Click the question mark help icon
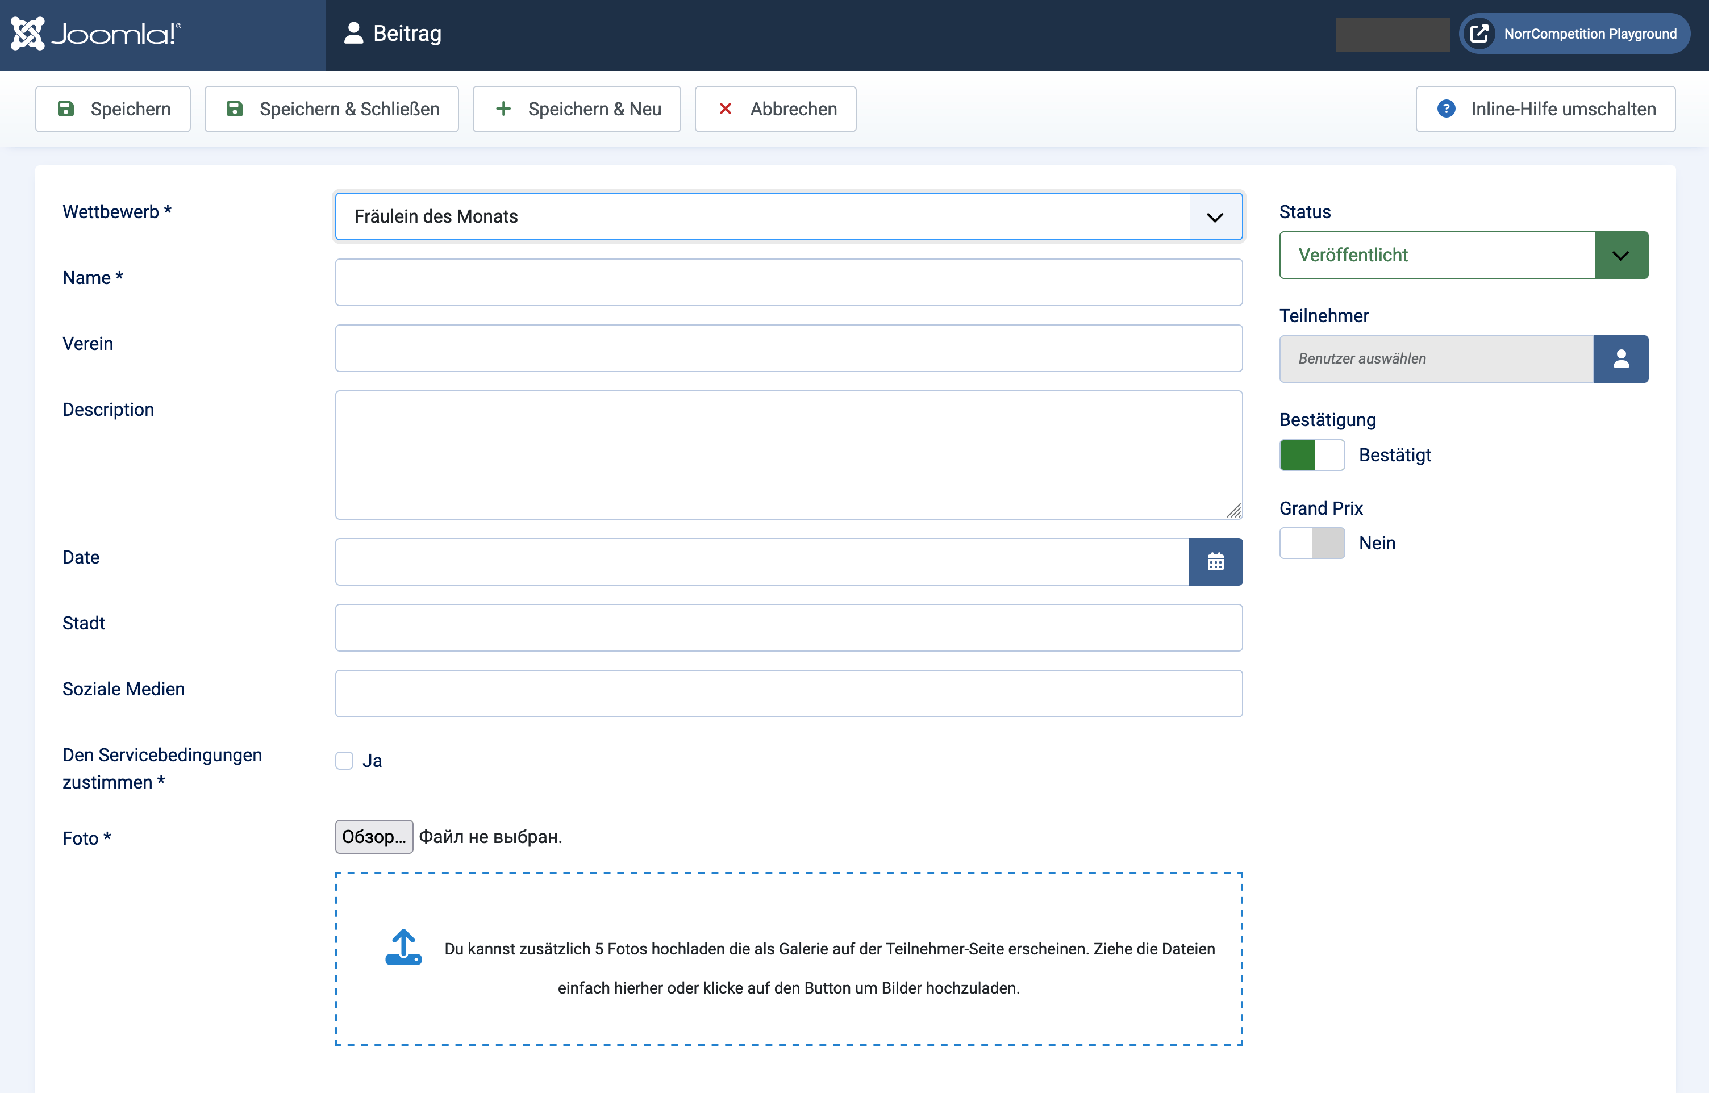 (x=1446, y=109)
